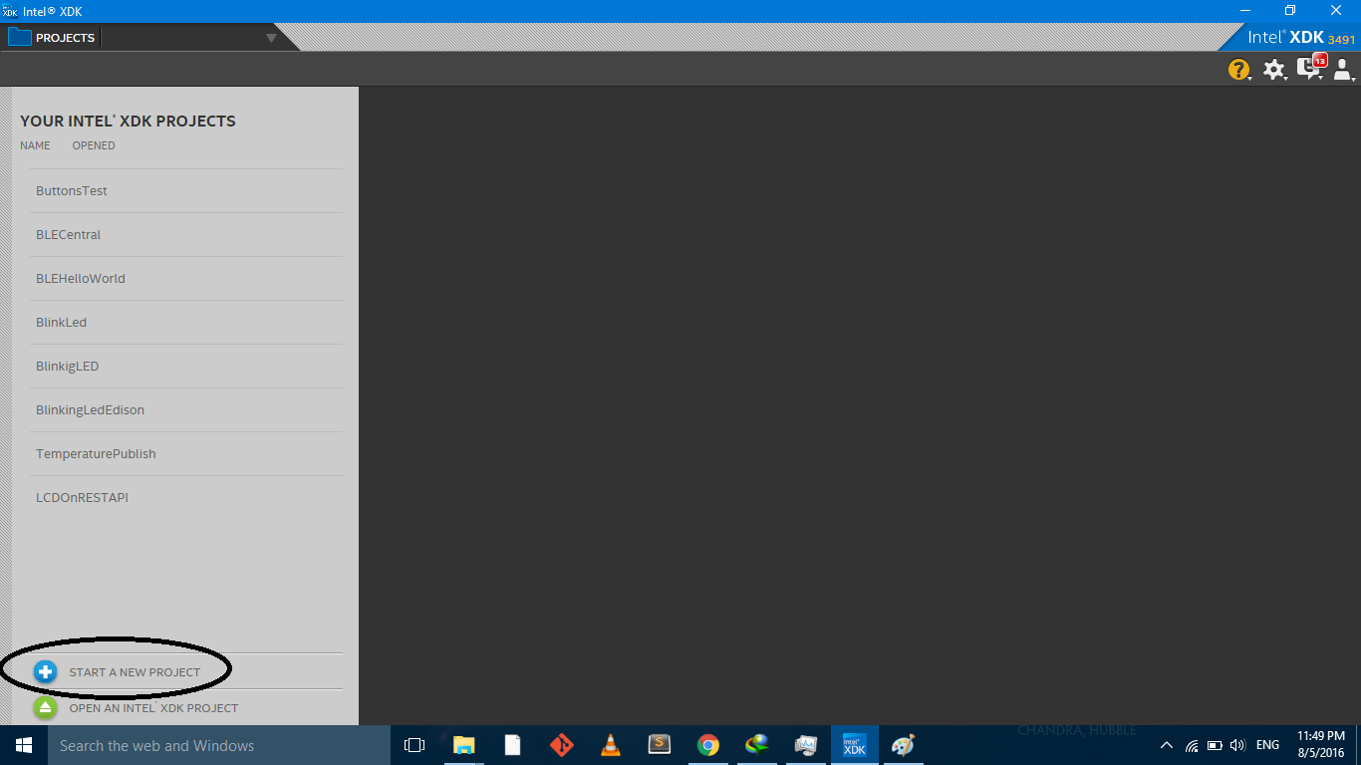Open Paint from taskbar

[903, 745]
